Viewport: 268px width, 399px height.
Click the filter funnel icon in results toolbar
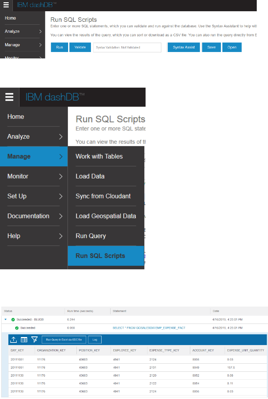[34, 340]
